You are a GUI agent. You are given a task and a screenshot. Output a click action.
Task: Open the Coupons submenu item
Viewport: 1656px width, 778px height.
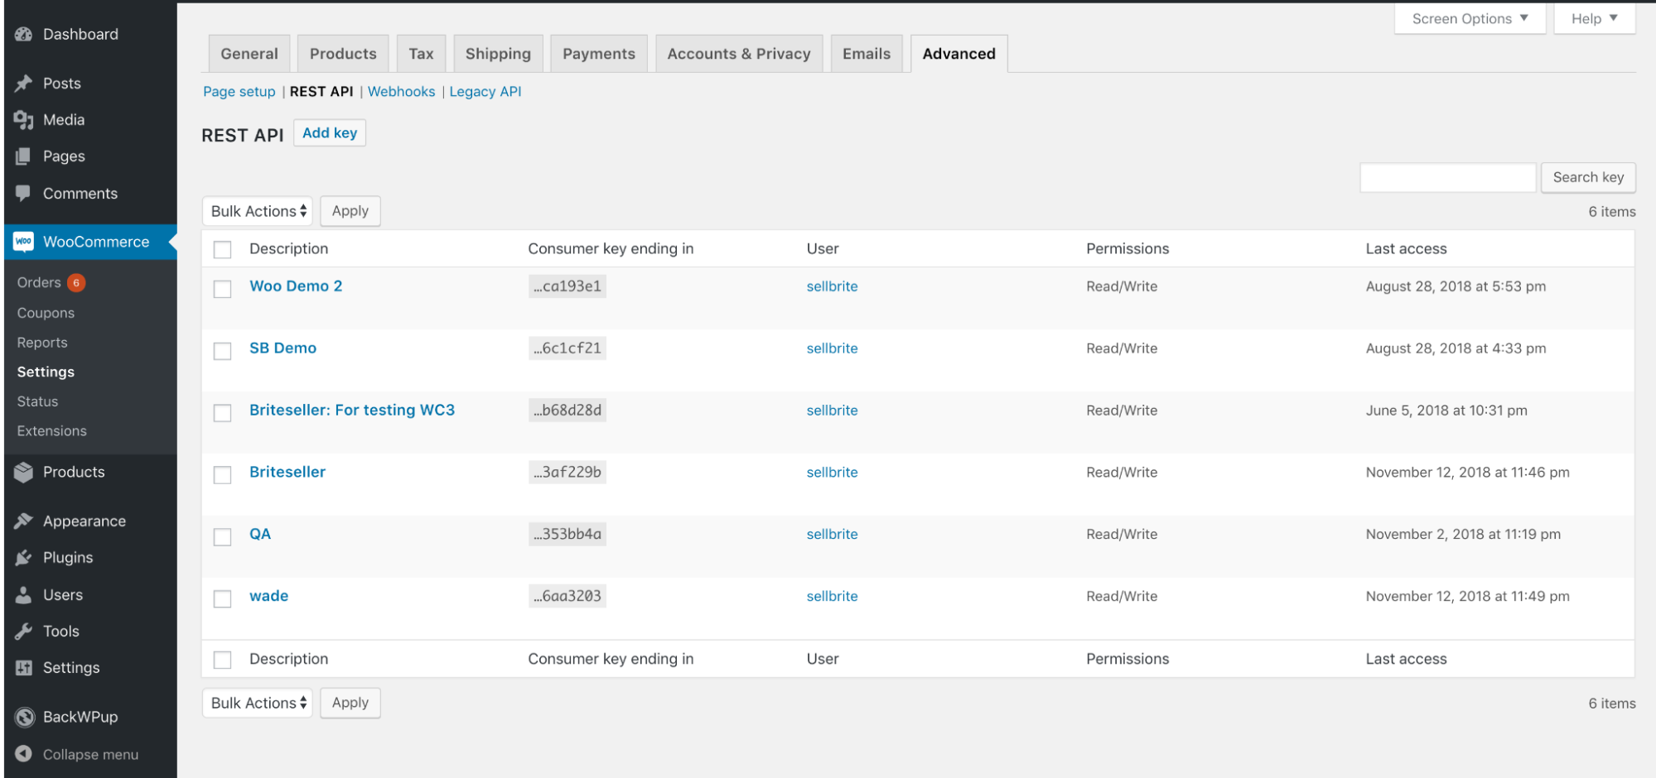46,313
